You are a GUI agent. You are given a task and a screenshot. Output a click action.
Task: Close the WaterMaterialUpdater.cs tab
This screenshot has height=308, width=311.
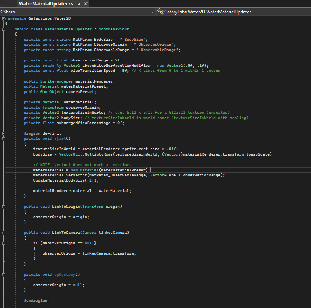[x=85, y=4]
